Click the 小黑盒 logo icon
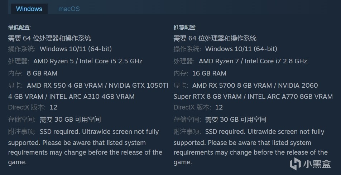Image resolution: width=341 pixels, height=175 pixels. (296, 164)
